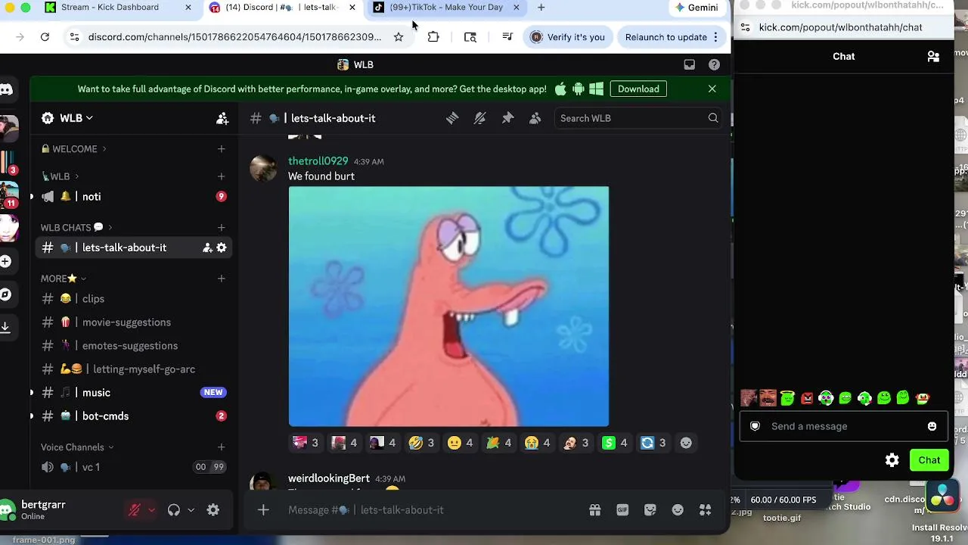Collapse the WLB CHATS category
The width and height of the screenshot is (968, 545).
76,228
